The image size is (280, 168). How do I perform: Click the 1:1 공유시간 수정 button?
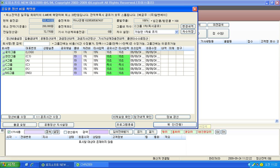point(47,117)
